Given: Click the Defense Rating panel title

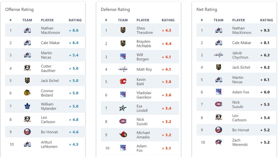Looking at the screenshot, I should click(x=115, y=10).
